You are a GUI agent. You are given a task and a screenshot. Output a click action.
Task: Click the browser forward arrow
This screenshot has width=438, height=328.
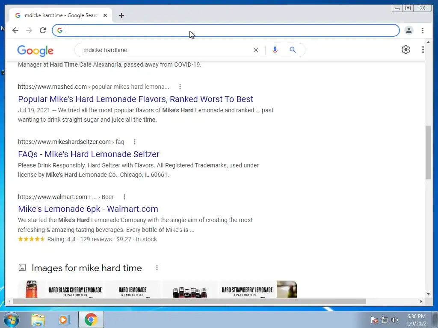(x=29, y=30)
